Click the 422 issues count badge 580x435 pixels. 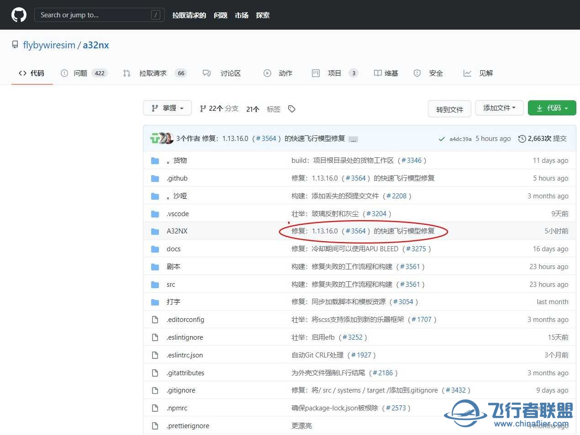[99, 73]
